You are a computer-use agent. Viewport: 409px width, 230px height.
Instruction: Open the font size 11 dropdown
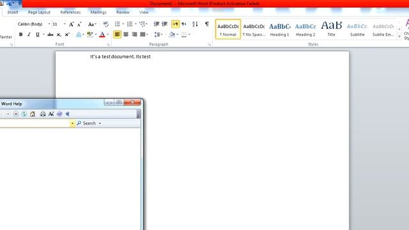pos(65,24)
